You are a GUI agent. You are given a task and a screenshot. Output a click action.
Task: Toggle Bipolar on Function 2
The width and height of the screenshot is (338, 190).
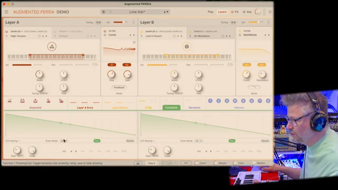click(265, 141)
